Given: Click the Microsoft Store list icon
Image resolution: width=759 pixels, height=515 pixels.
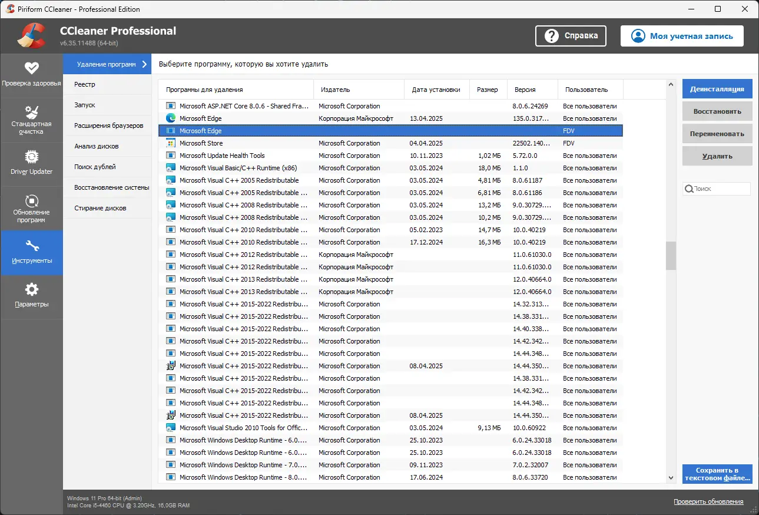Looking at the screenshot, I should point(171,143).
